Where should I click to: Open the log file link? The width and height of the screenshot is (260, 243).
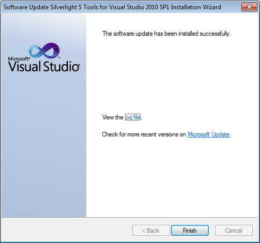133,117
